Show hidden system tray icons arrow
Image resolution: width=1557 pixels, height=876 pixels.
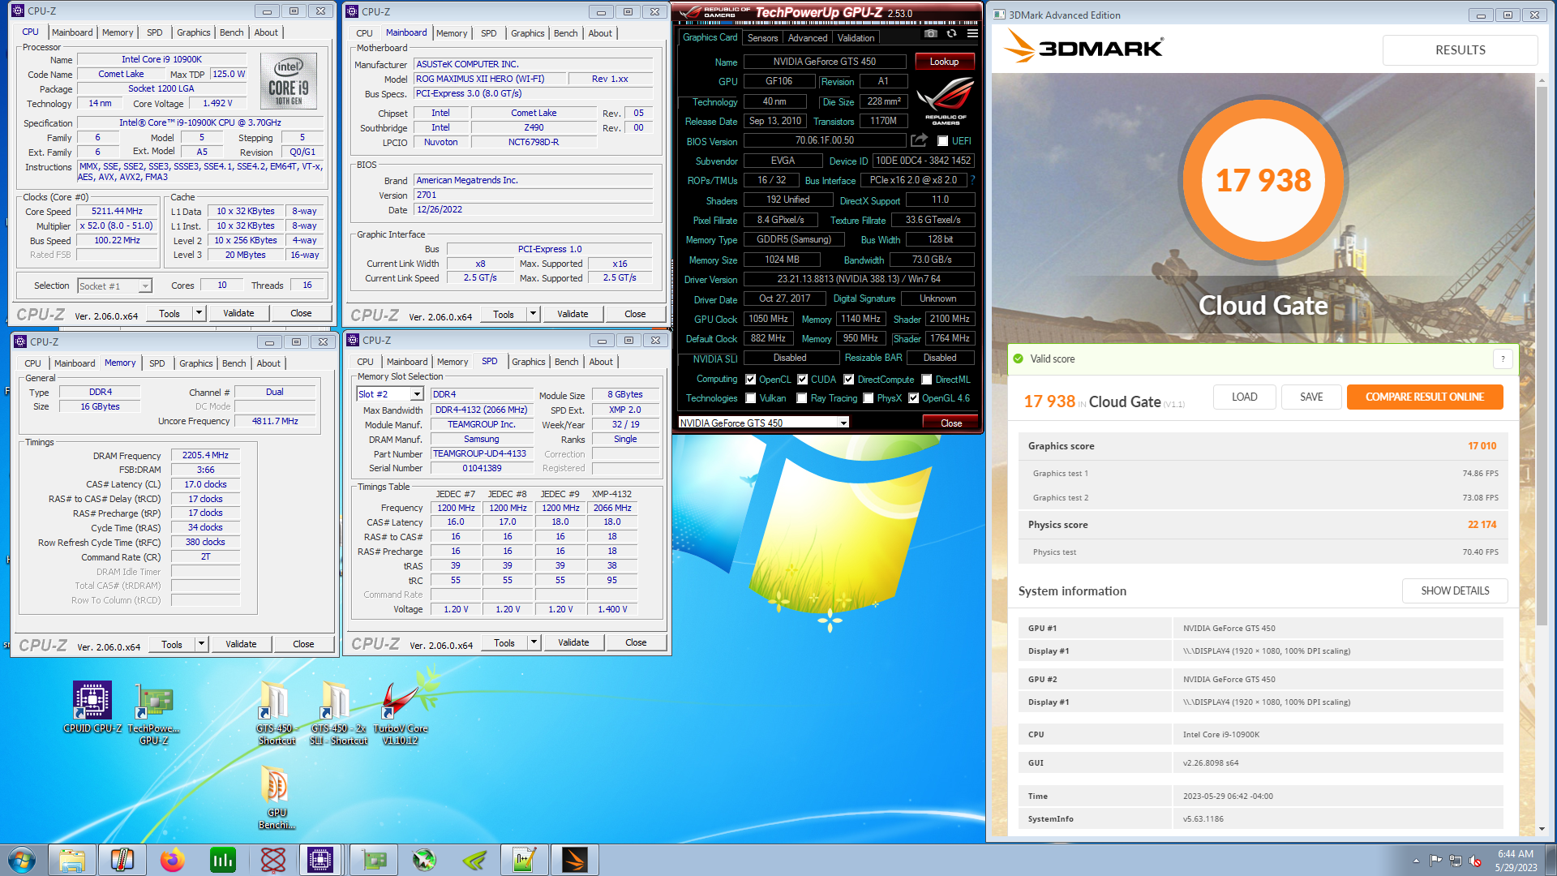pyautogui.click(x=1416, y=861)
